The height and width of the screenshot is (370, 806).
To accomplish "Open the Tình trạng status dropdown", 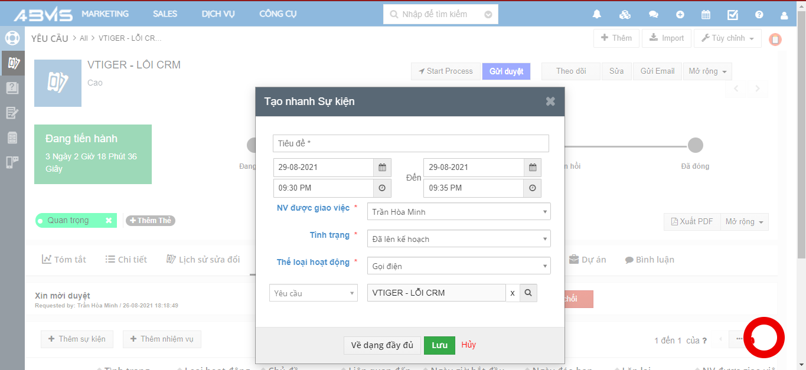I will 459,239.
